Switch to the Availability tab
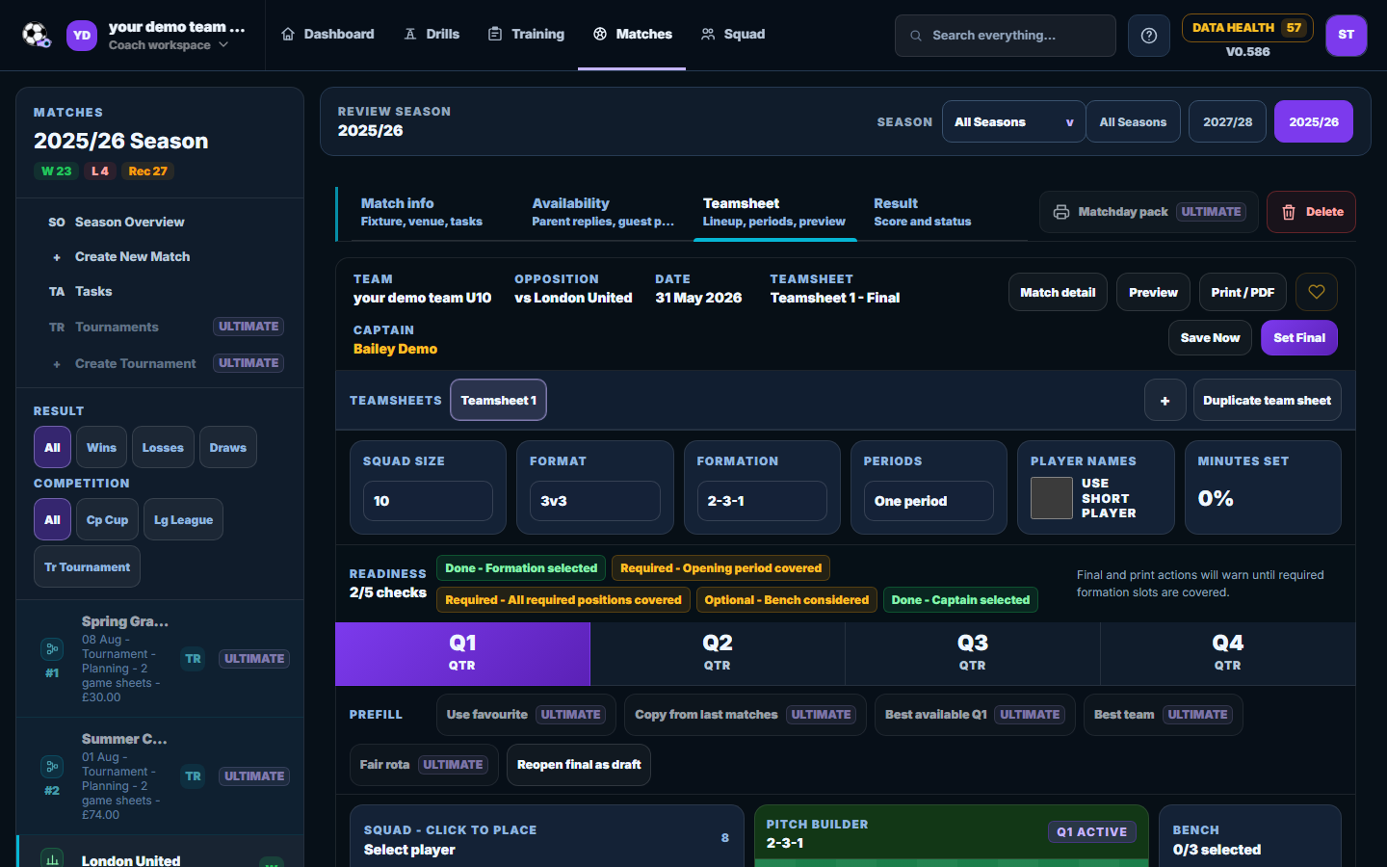Image resolution: width=1387 pixels, height=867 pixels. tap(603, 212)
